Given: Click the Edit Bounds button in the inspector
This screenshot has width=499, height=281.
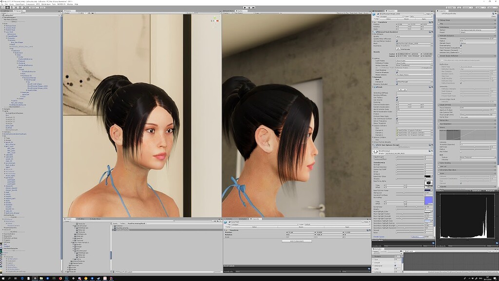Looking at the screenshot, I should click(403, 49).
